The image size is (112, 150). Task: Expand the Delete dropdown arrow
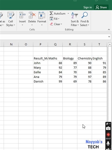coord(32,25)
